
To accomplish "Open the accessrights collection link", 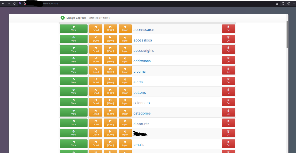I will click(144, 51).
